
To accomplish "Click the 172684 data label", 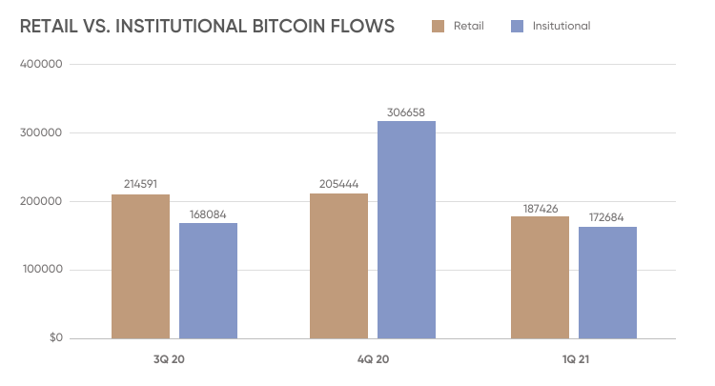I will tap(607, 217).
